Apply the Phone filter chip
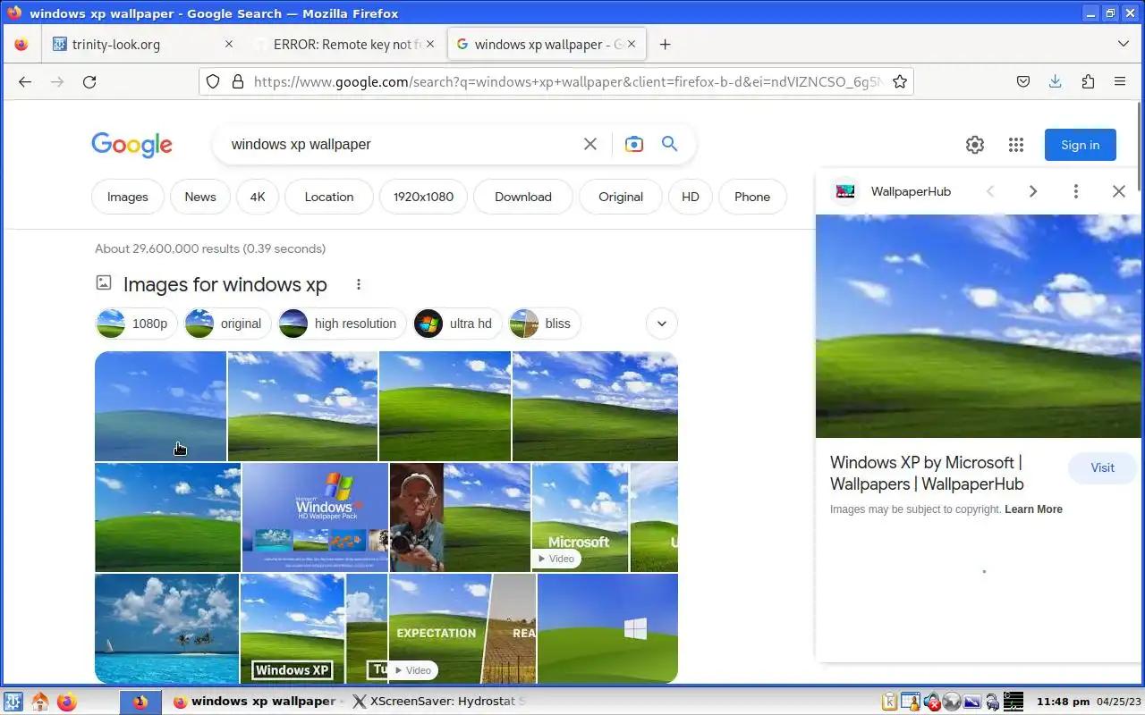Image resolution: width=1145 pixels, height=715 pixels. (752, 197)
